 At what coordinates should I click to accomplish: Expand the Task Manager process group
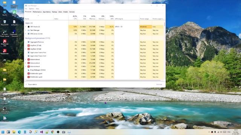pos(26,30)
